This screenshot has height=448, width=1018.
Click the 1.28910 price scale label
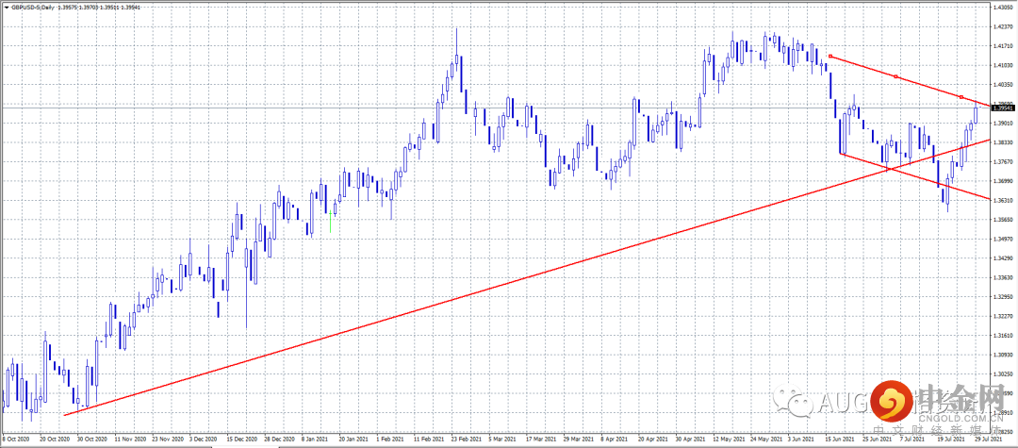tap(1004, 412)
